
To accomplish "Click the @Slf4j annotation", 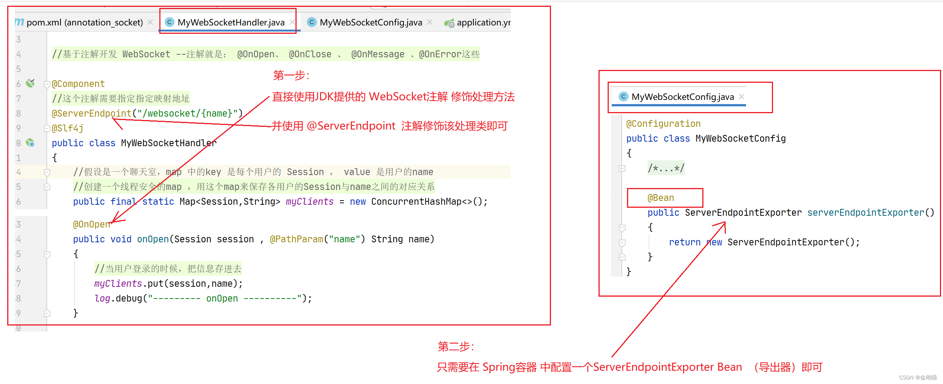I will pyautogui.click(x=68, y=128).
